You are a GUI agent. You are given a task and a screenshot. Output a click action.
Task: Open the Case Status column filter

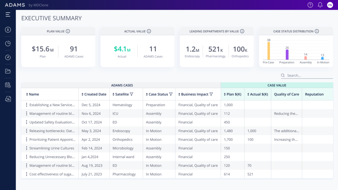171,94
